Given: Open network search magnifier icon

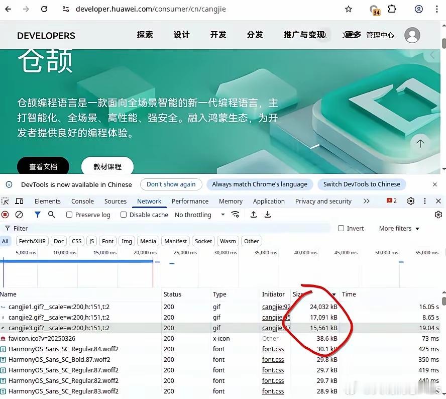Looking at the screenshot, I should click(52, 215).
